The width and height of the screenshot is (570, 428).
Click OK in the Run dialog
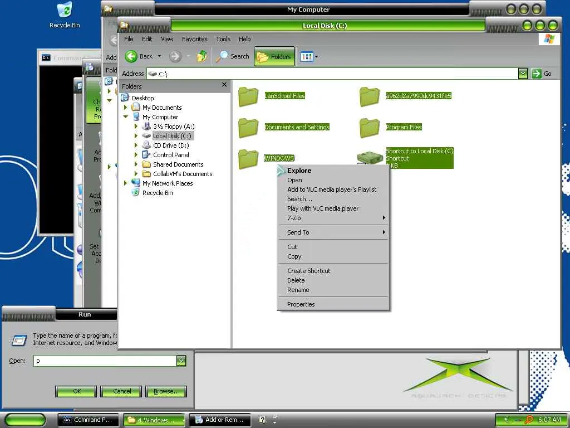pyautogui.click(x=76, y=391)
